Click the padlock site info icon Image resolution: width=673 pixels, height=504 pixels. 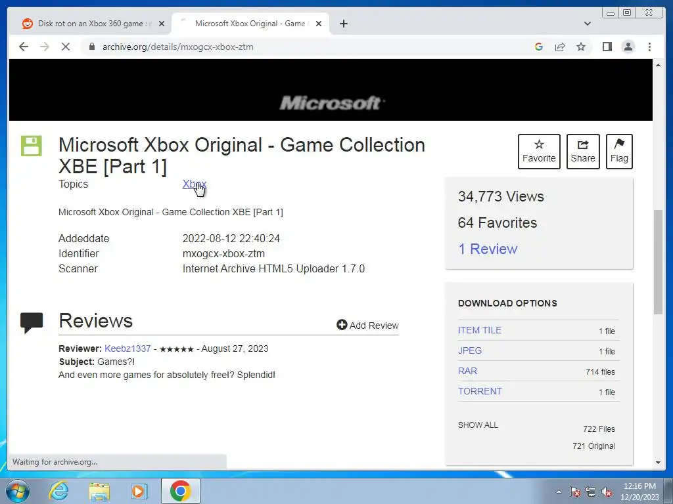click(x=91, y=47)
